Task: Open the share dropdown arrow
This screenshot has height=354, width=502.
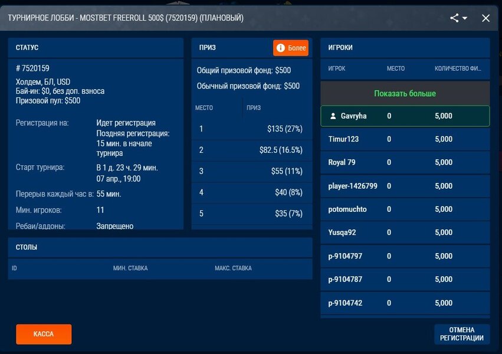Action: (x=465, y=18)
